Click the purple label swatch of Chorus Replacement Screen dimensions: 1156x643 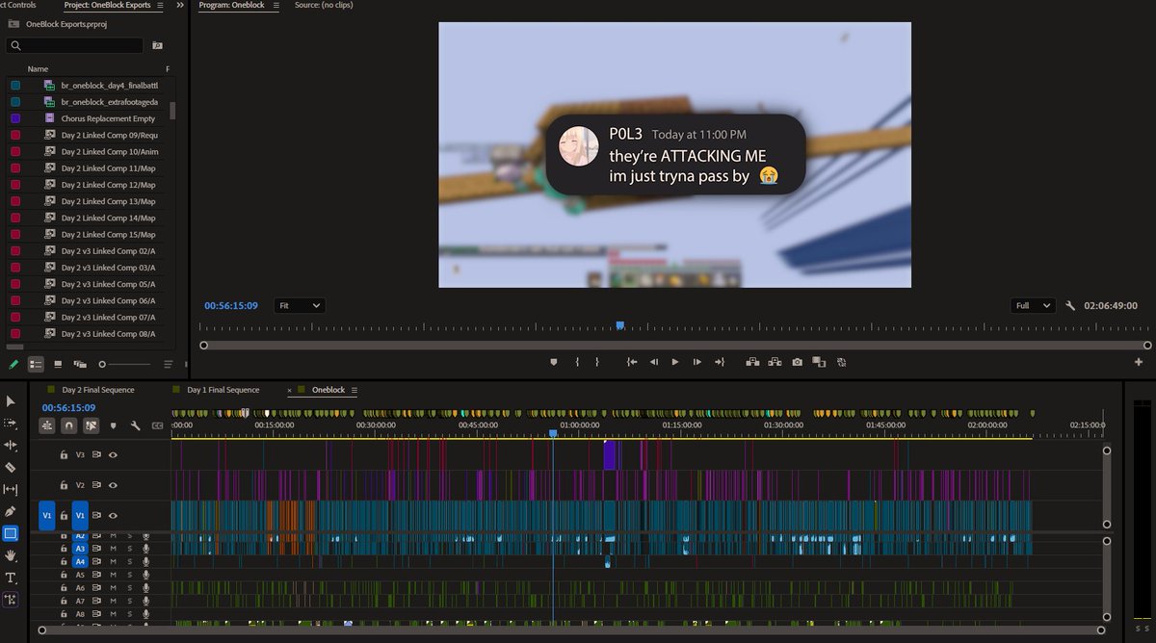(x=15, y=118)
